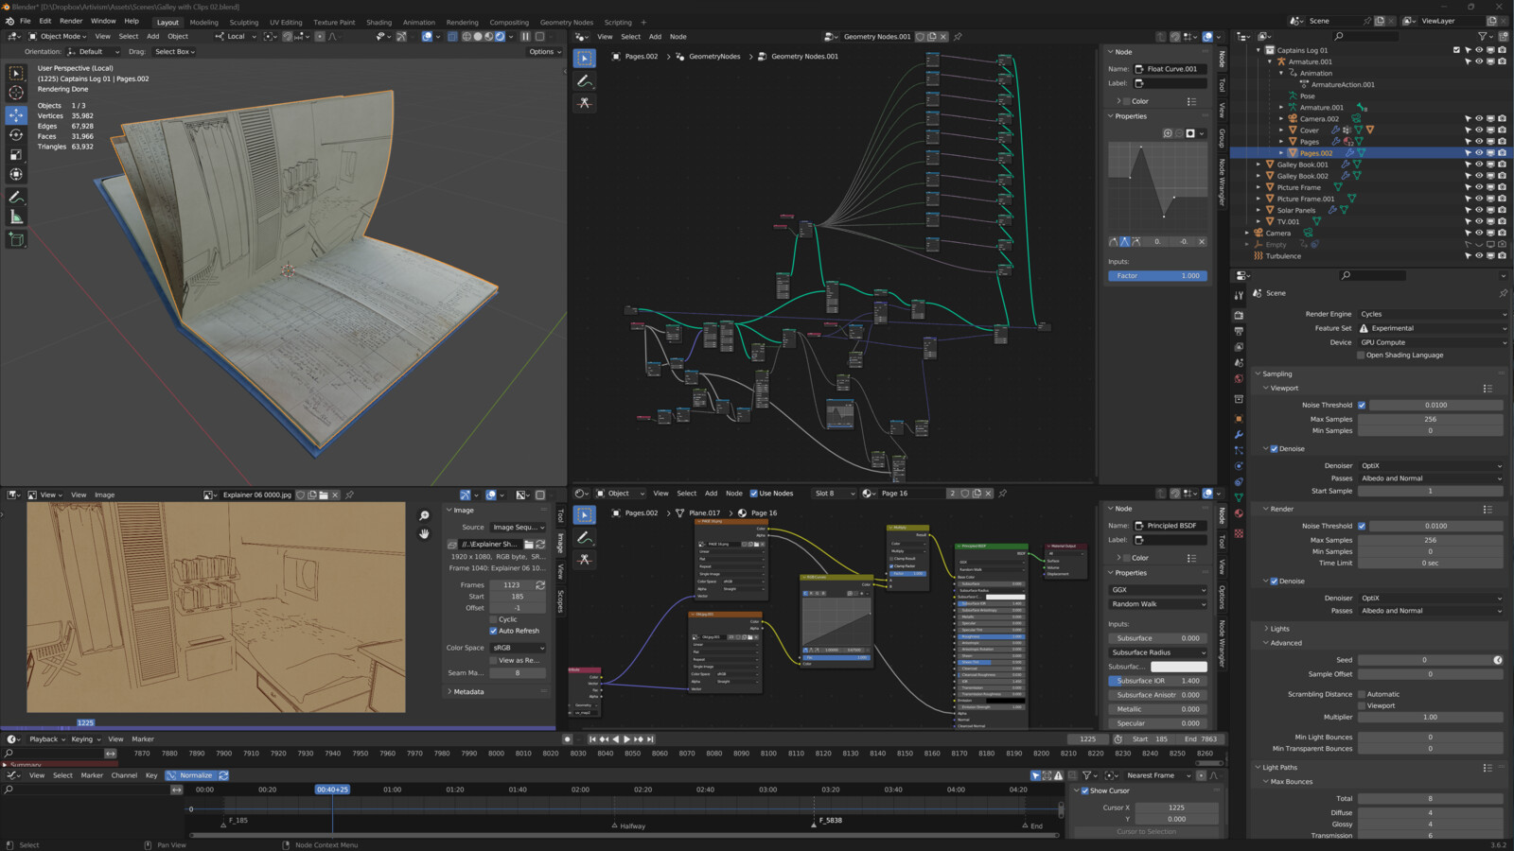Hide Pages.002 in viewport via eye icon

click(x=1479, y=153)
